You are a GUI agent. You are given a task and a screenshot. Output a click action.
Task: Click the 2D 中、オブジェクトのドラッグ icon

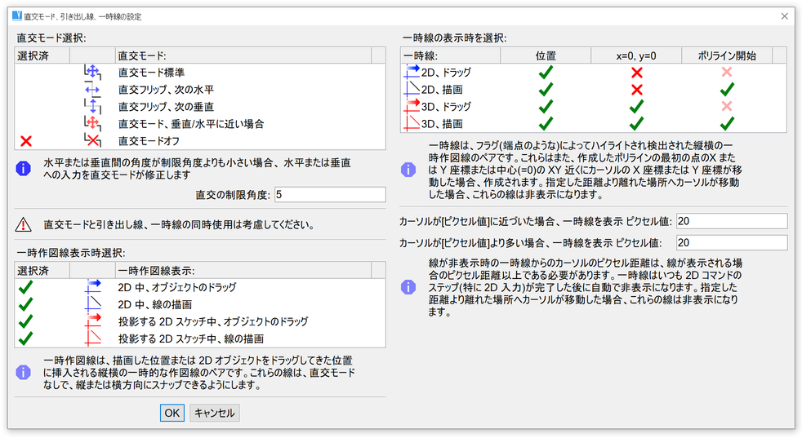[91, 286]
